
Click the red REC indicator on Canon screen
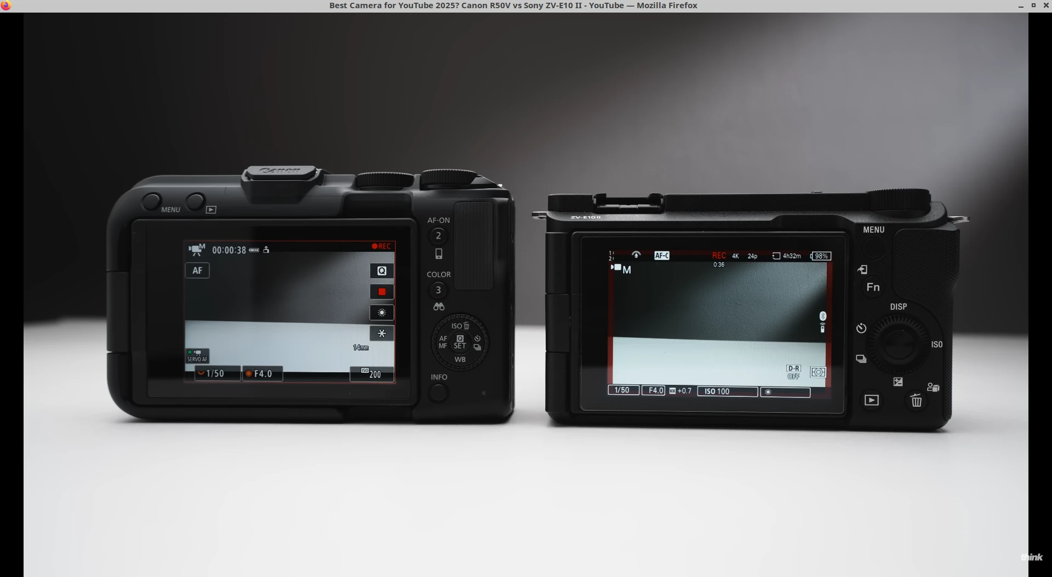(381, 246)
